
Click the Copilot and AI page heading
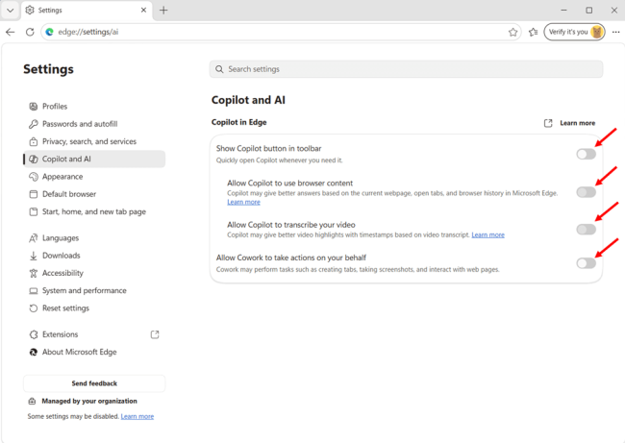pyautogui.click(x=248, y=100)
